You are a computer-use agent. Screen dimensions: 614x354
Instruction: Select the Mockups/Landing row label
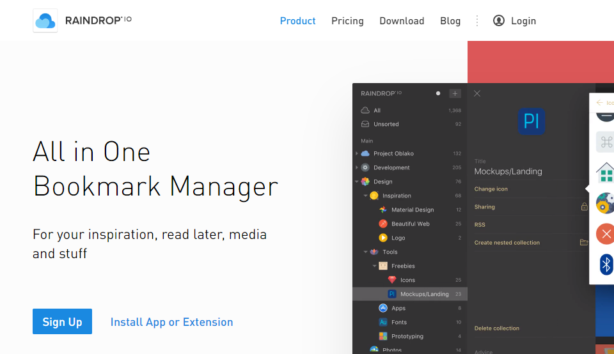pyautogui.click(x=425, y=294)
